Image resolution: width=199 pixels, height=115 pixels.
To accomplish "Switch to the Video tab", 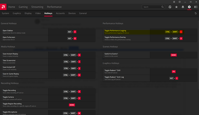I will tap(38, 13).
